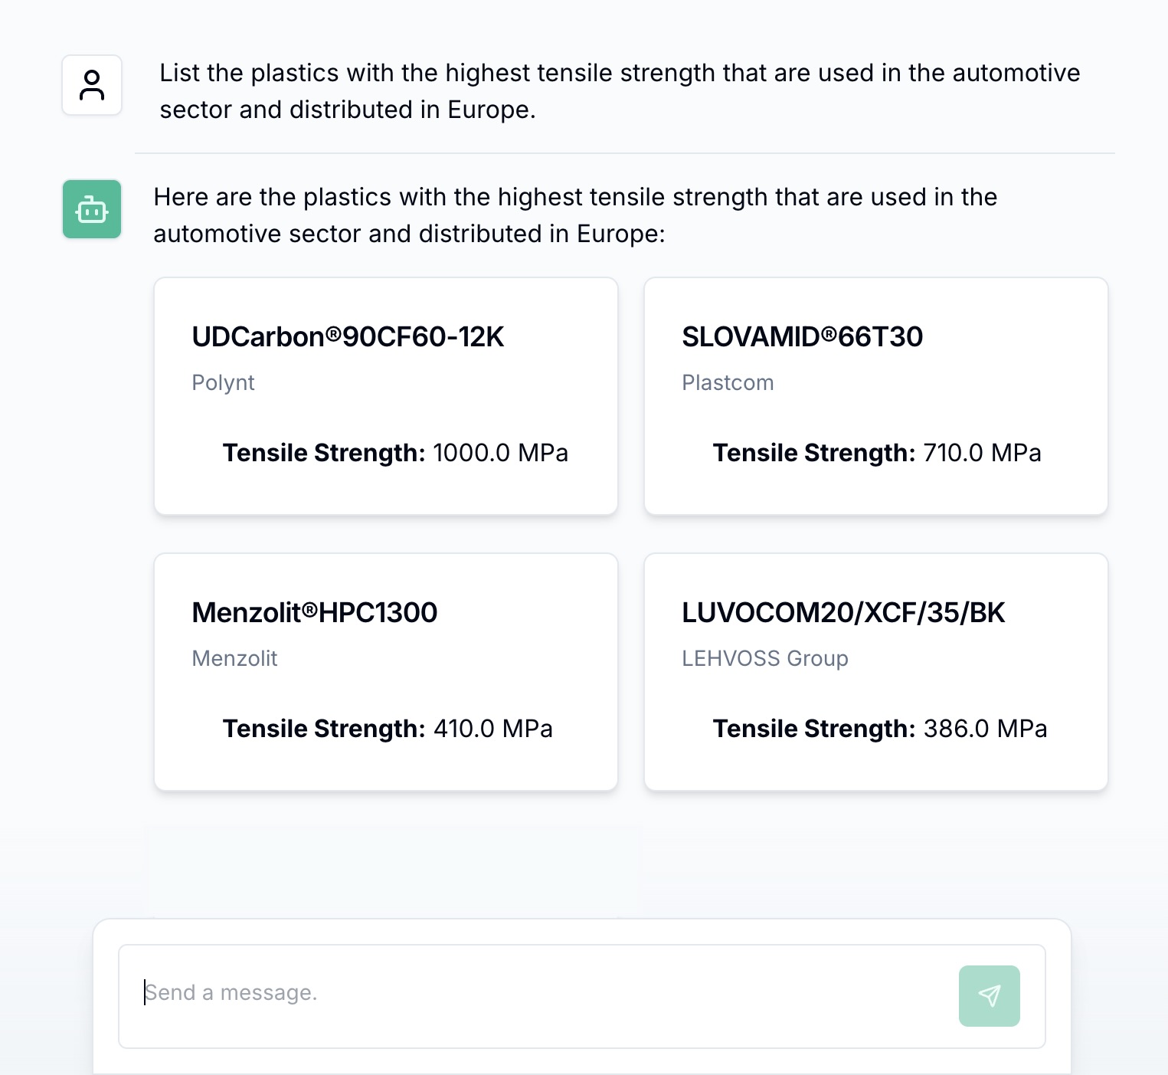Click the SLOVAMID®66T30 title text

click(x=802, y=336)
